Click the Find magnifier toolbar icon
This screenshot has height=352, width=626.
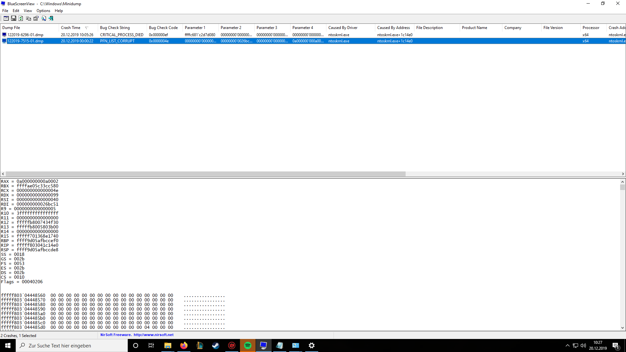click(x=44, y=18)
